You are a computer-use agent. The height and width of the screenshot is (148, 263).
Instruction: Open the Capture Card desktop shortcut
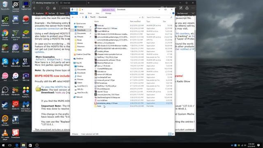tap(26, 5)
